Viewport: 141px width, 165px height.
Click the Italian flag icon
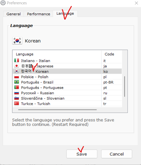(x=16, y=60)
